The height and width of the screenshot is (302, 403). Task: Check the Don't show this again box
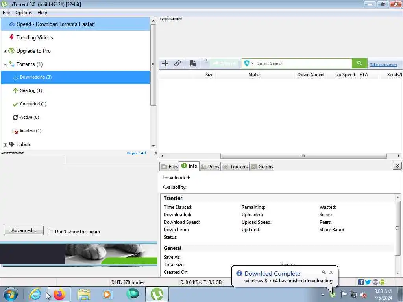(51, 232)
